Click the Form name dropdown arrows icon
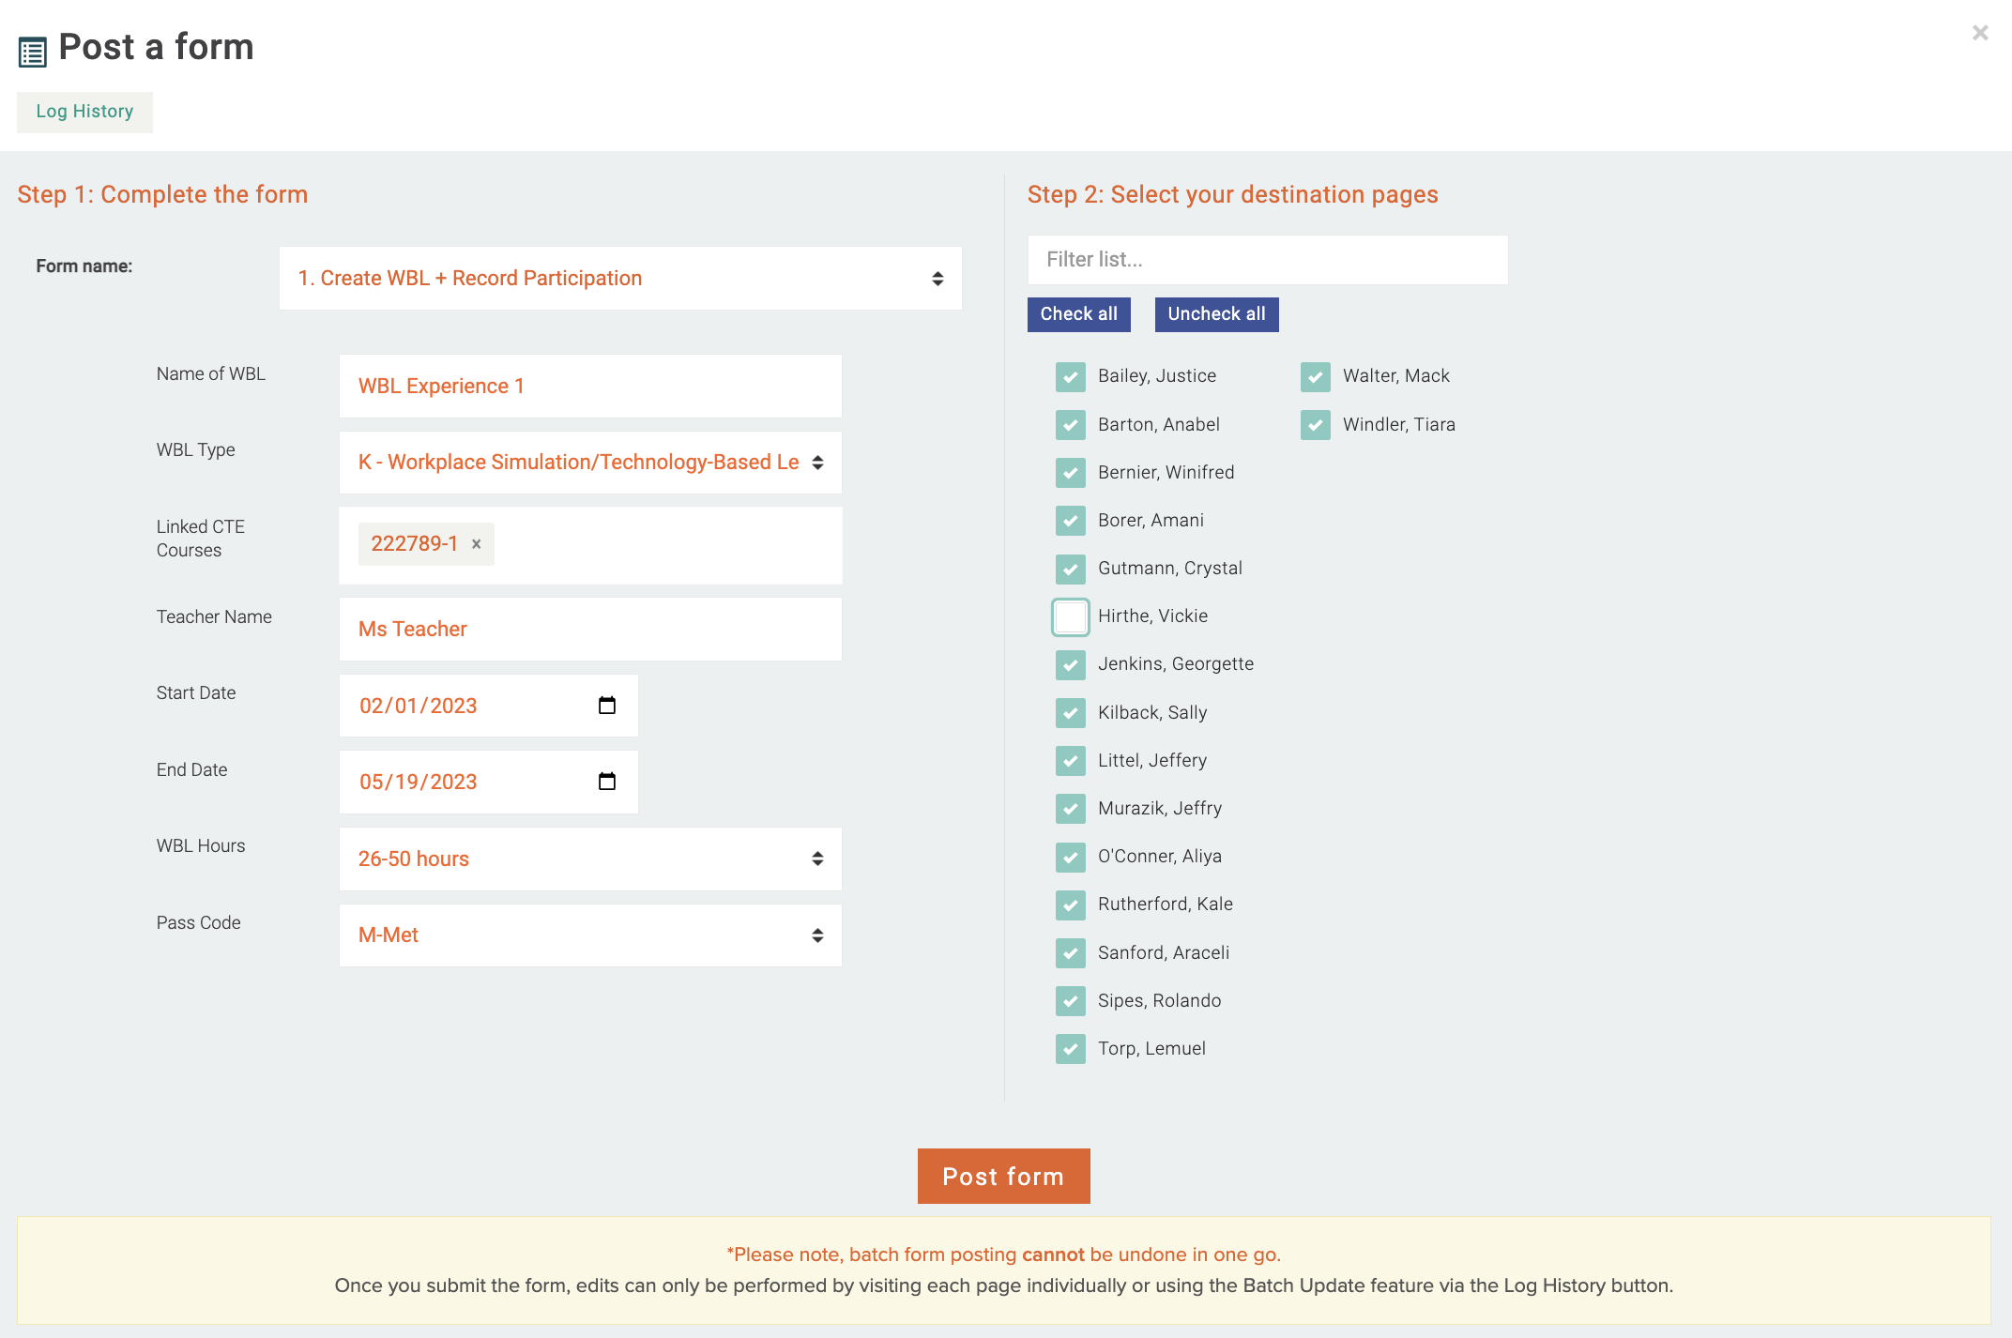This screenshot has width=2012, height=1338. 937,279
